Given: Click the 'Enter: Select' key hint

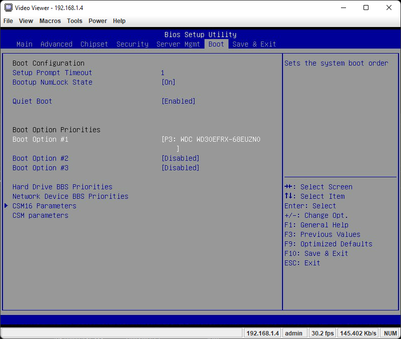Looking at the screenshot, I should coord(310,206).
